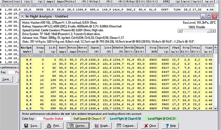Select the 3,0 airspeed row
221x130 pixels.
click(117, 80)
